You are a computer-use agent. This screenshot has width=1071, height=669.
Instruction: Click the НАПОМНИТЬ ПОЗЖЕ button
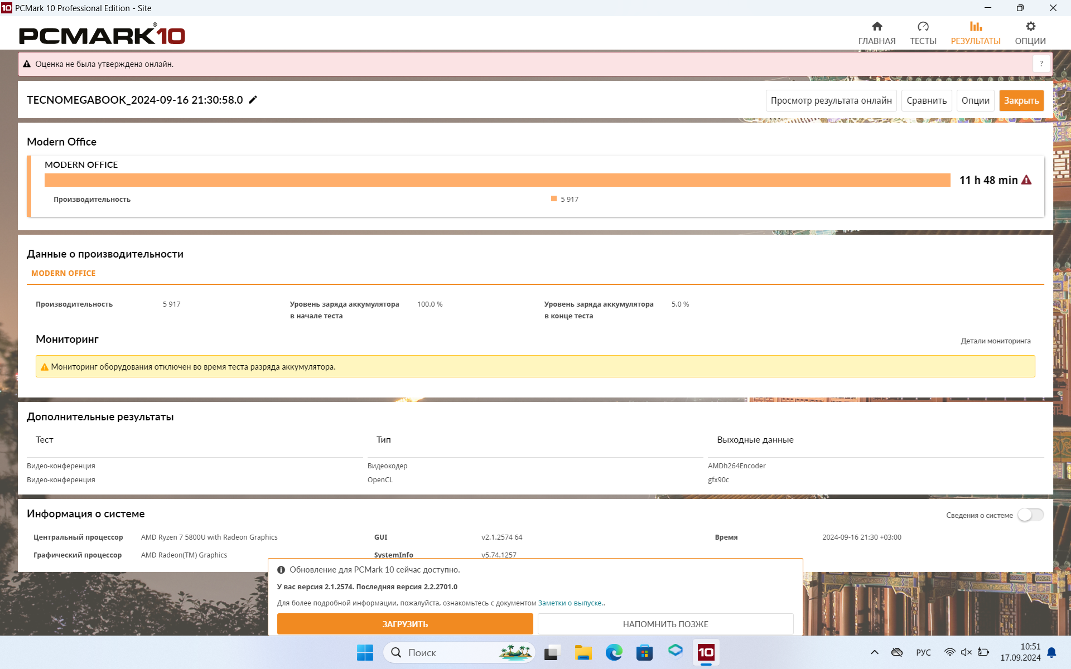coord(665,624)
